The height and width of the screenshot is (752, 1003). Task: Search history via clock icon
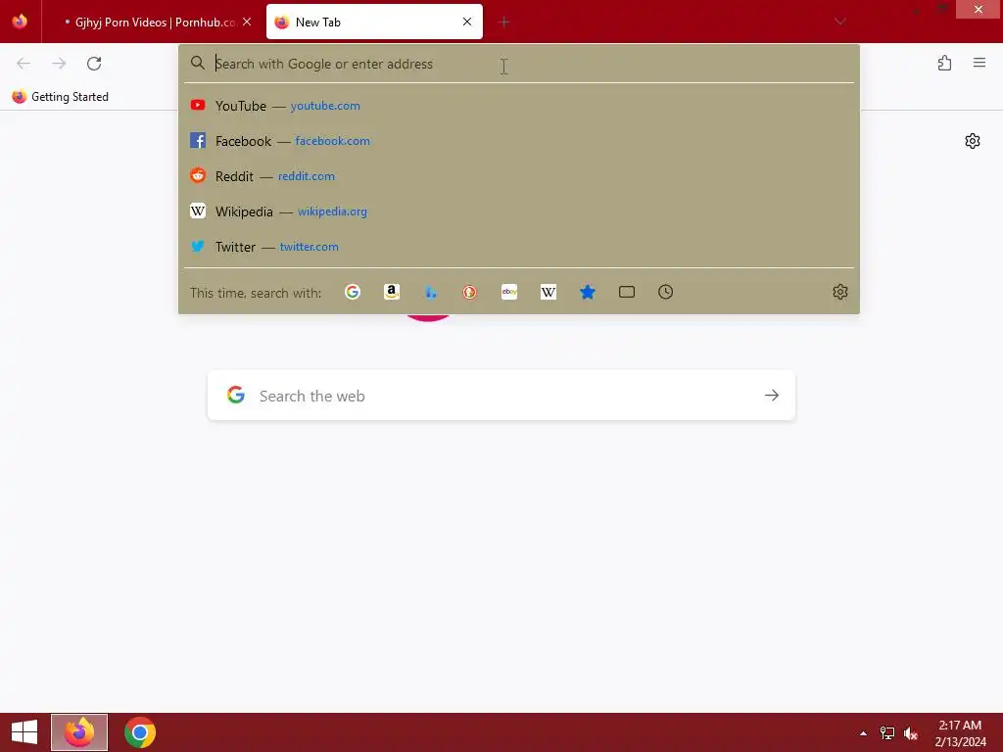click(666, 292)
